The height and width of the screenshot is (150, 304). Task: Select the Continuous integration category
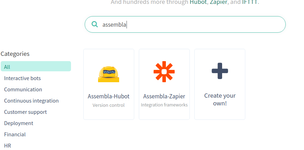point(31,101)
